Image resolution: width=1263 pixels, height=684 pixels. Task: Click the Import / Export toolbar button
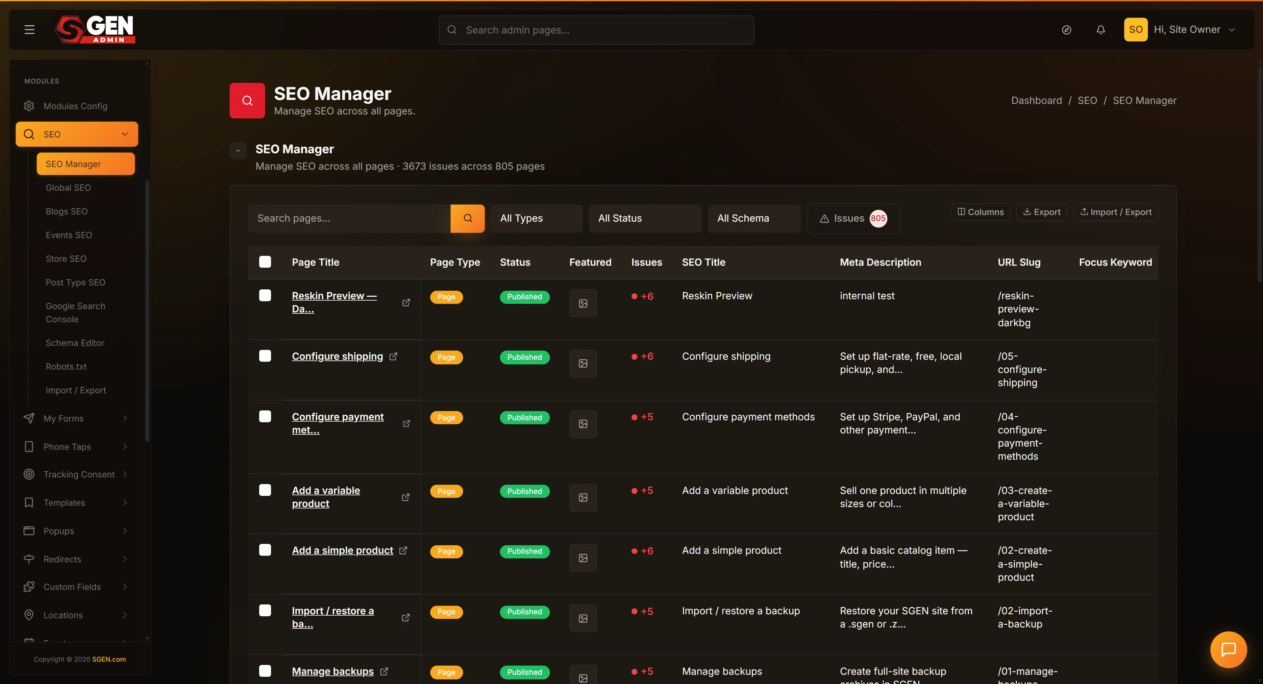pos(1116,212)
